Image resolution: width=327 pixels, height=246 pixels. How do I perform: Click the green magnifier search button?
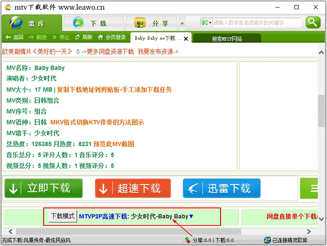click(313, 22)
